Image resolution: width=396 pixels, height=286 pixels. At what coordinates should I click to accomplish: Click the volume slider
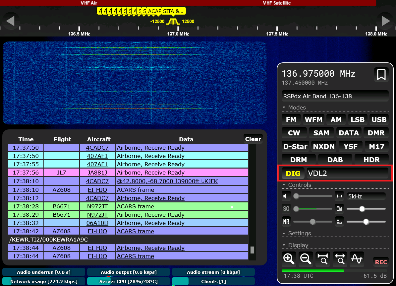click(x=313, y=196)
